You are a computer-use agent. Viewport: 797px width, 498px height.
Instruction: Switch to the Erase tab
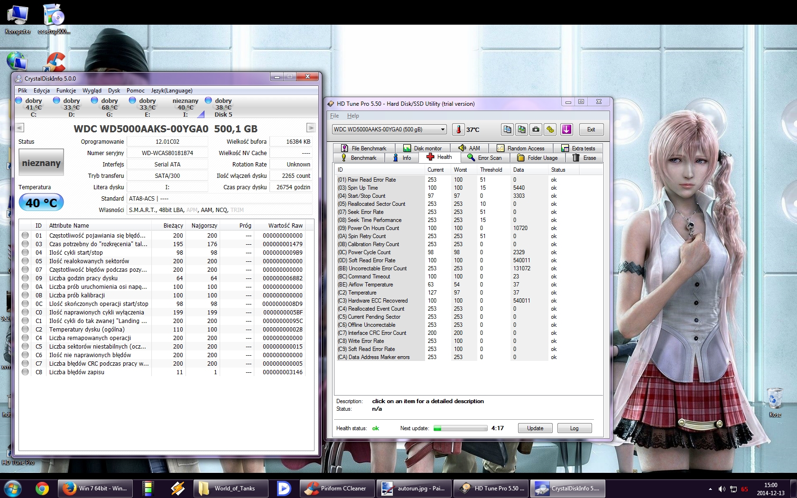coord(584,158)
